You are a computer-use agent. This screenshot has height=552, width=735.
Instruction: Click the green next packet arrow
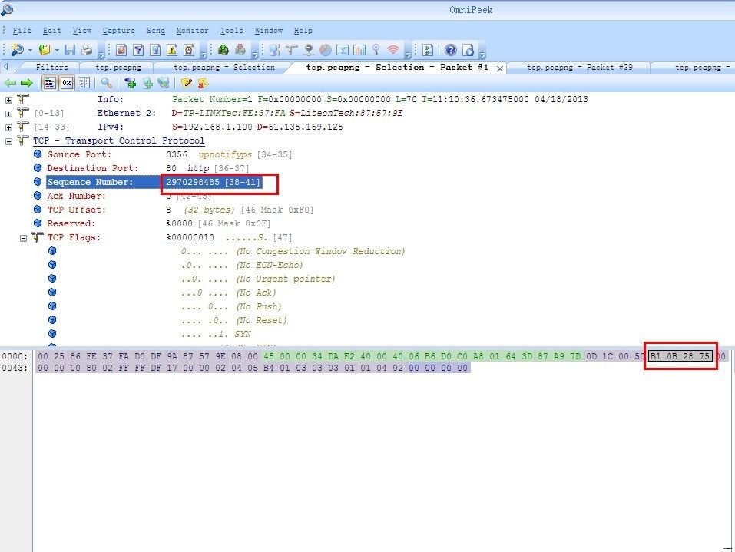coord(25,83)
